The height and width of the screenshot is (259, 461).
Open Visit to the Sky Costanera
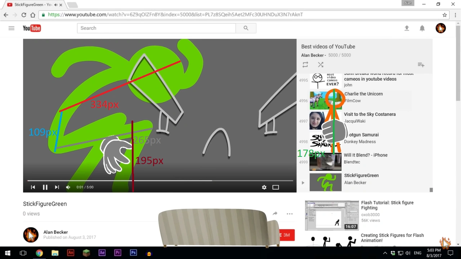[370, 114]
